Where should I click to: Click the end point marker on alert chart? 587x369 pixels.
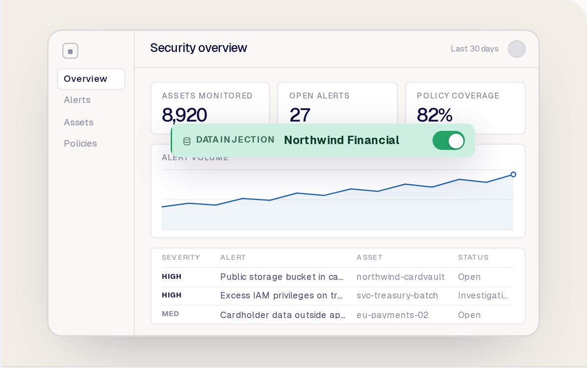tap(513, 174)
